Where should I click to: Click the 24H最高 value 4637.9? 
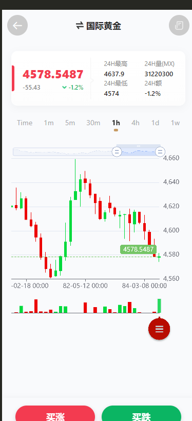click(114, 74)
